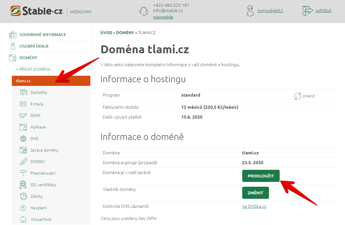Click DOMÉNY in the breadcrumb
The height and width of the screenshot is (225, 345).
pos(125,33)
